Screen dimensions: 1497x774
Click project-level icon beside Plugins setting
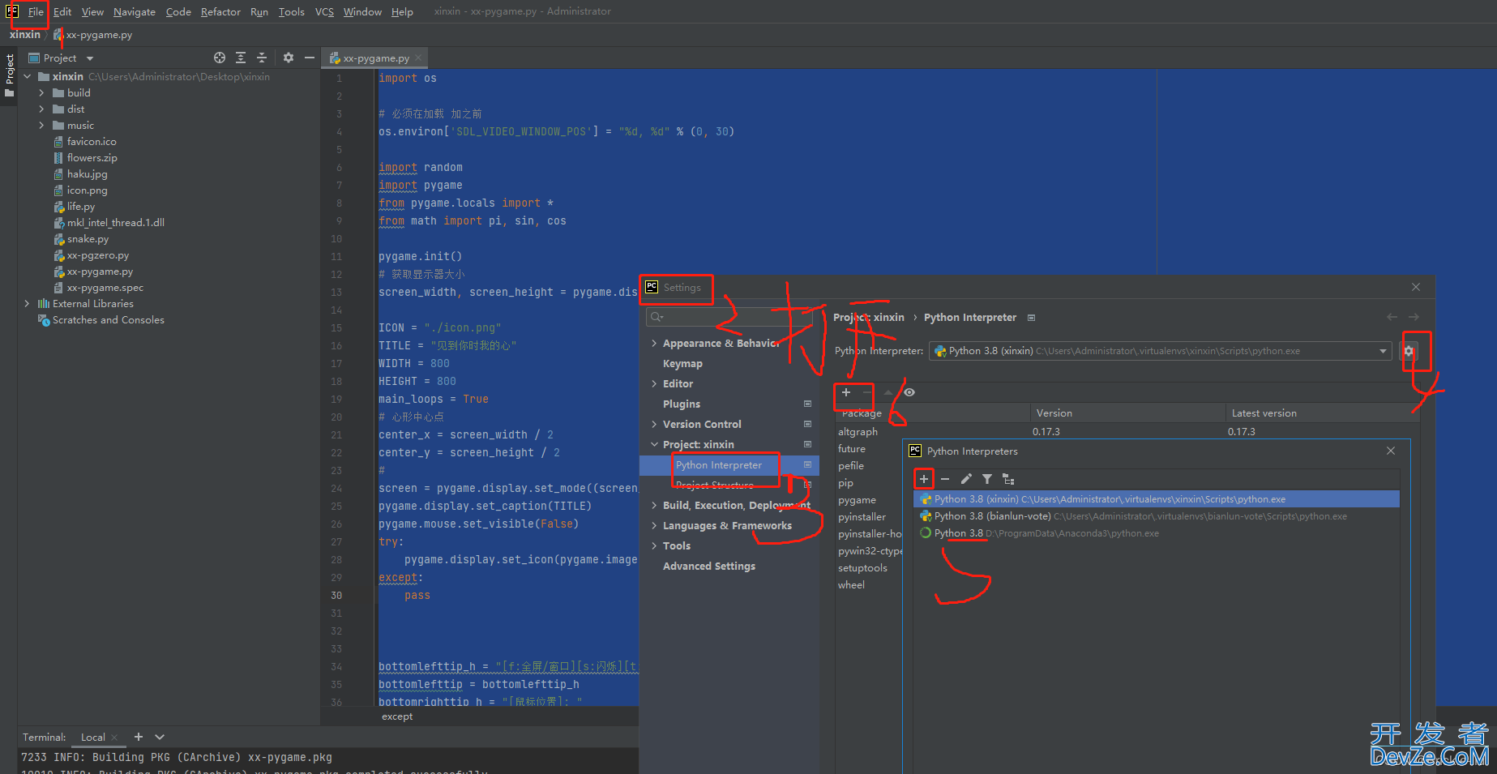(x=807, y=404)
